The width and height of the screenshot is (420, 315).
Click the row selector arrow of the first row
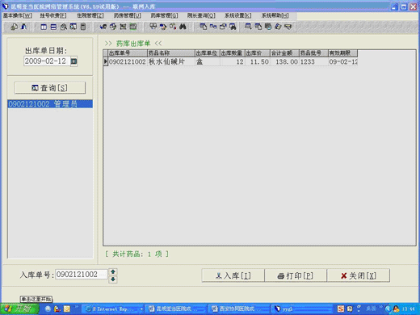pos(106,62)
